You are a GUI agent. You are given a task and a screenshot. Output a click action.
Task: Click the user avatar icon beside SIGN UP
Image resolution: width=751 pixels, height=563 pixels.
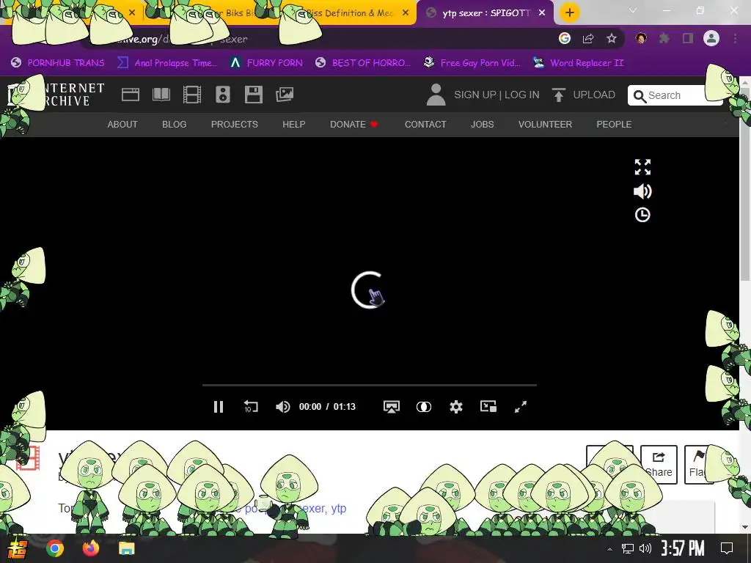click(436, 95)
